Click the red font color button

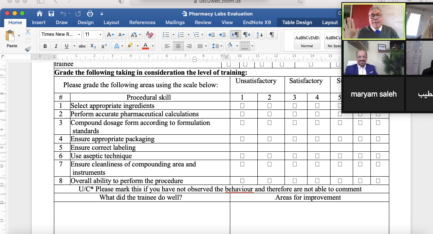tap(145, 46)
